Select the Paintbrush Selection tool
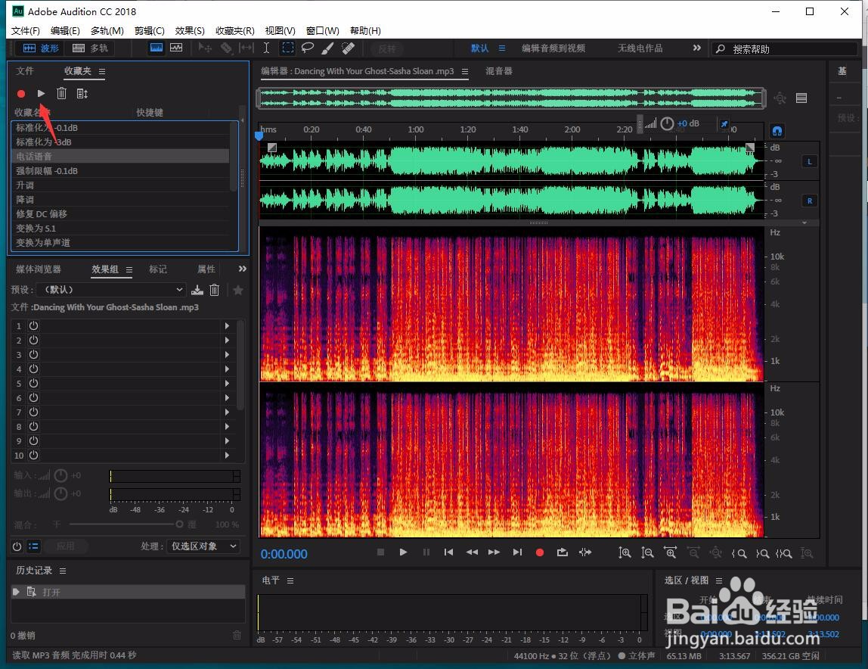The width and height of the screenshot is (868, 669). click(x=327, y=48)
